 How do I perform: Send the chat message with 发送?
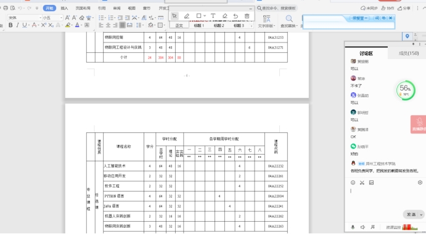(411, 214)
